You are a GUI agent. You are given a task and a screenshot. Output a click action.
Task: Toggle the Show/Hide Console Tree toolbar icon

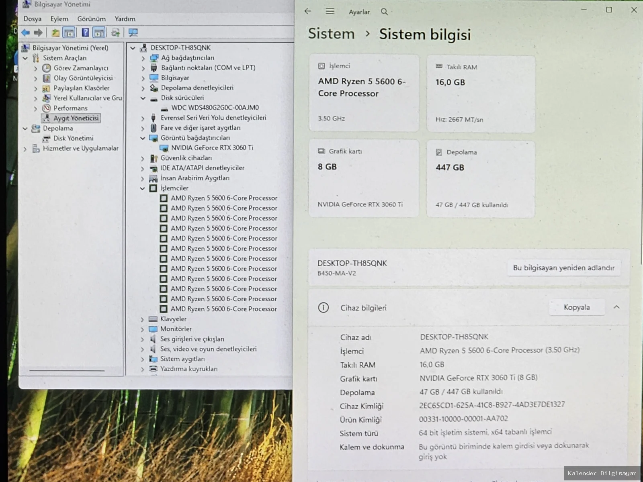point(69,33)
